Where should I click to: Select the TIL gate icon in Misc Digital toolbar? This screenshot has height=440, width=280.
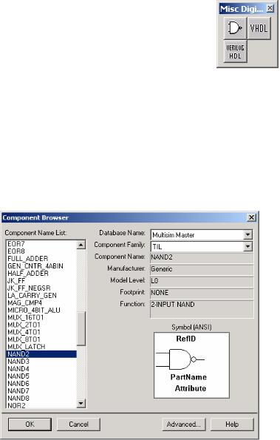point(235,28)
